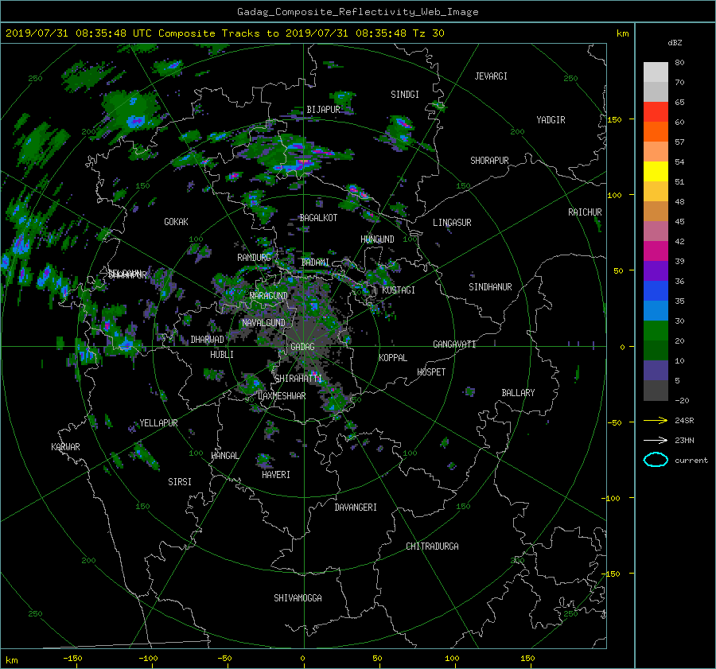Click the storm cell south of Sindgi

[x=402, y=131]
